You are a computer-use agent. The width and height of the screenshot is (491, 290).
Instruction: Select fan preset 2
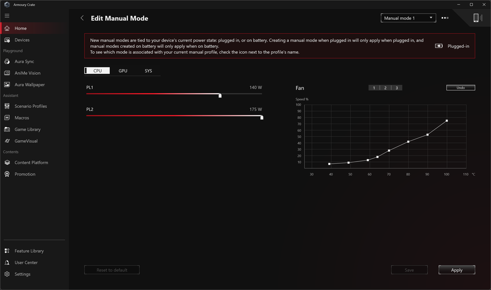385,87
